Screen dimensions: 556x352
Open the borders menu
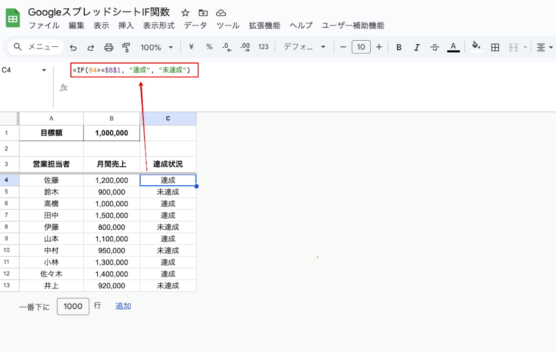495,47
